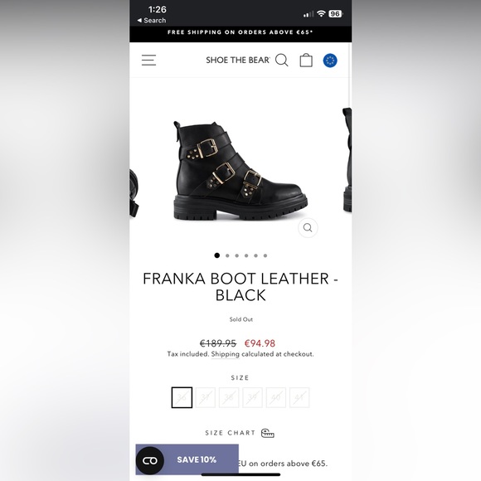View next boot image thumbnail on right
The image size is (481, 481).
(x=347, y=159)
